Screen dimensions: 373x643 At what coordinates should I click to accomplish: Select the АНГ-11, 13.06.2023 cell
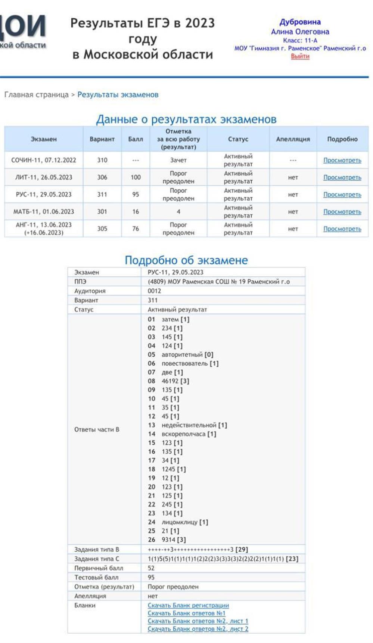tap(44, 229)
